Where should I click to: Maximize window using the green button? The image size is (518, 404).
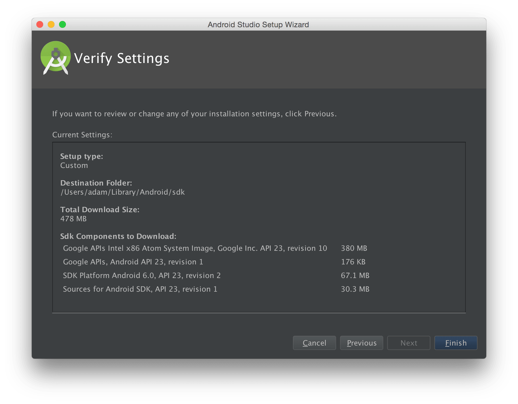tap(62, 25)
